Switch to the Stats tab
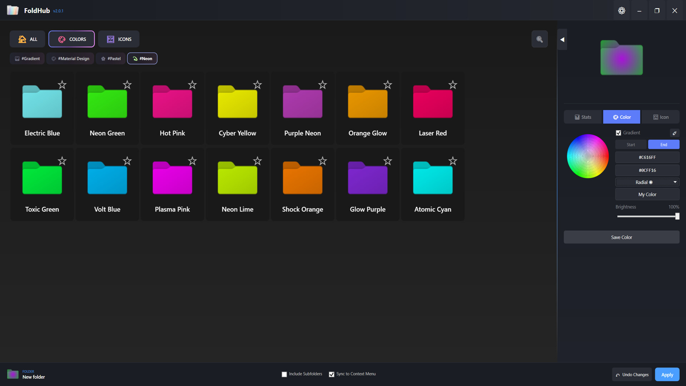This screenshot has height=386, width=686. coord(582,117)
